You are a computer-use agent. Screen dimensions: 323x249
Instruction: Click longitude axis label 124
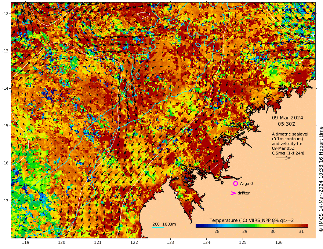[206, 243]
